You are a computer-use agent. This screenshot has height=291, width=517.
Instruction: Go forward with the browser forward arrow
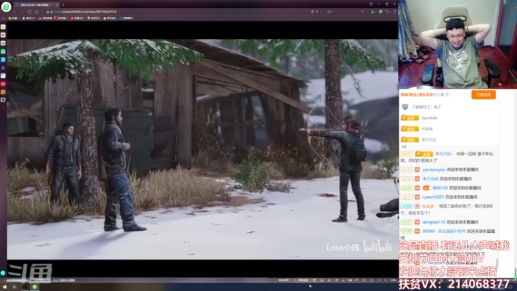click(22, 12)
